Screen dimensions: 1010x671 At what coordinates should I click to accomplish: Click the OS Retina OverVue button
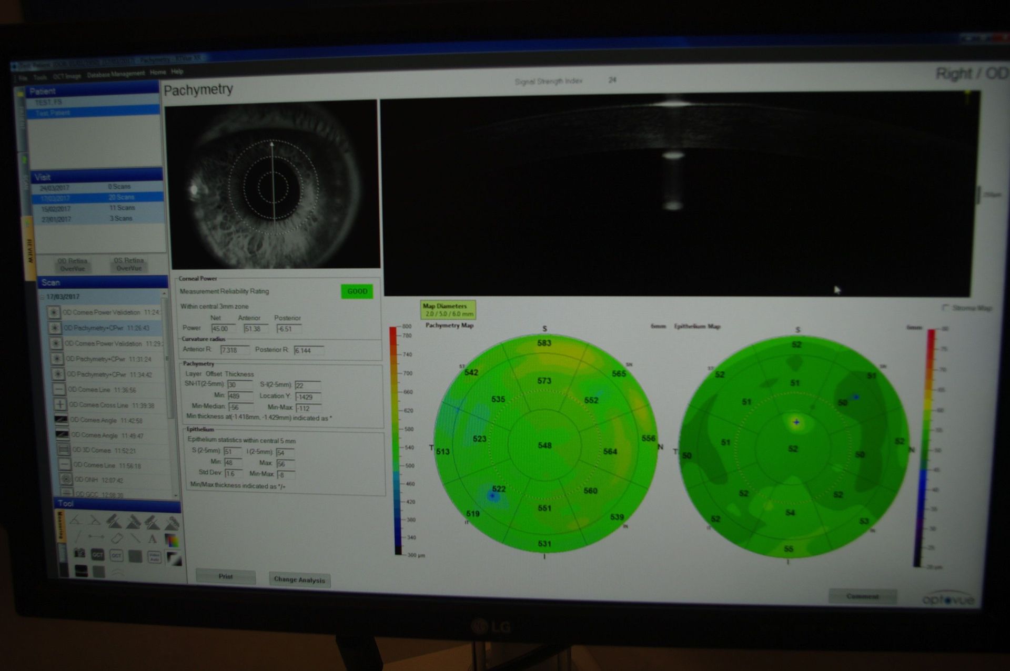[129, 264]
